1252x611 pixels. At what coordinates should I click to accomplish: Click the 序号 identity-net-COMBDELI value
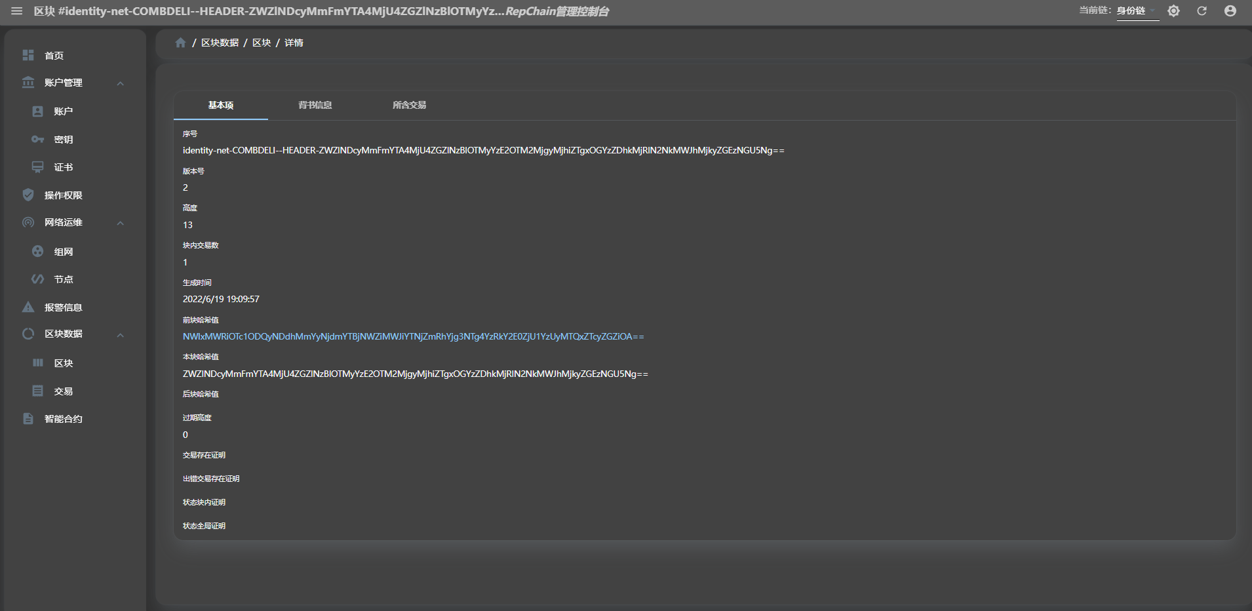click(x=483, y=150)
